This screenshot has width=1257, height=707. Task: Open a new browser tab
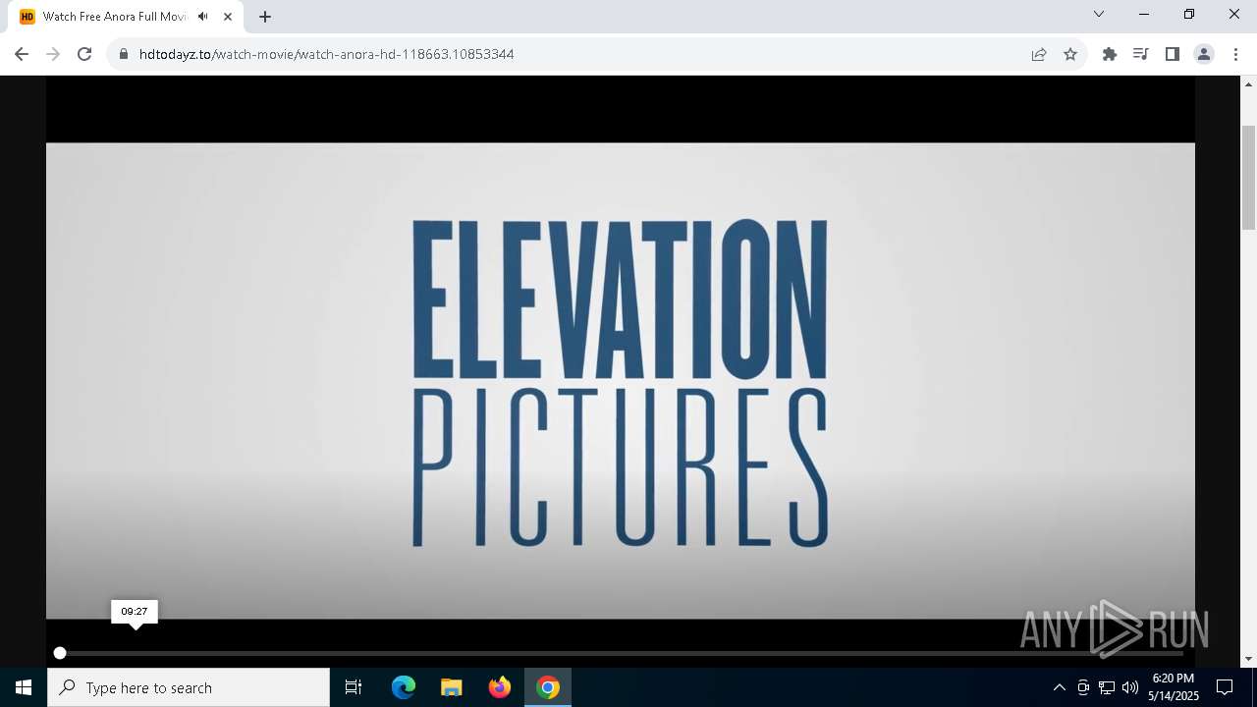click(265, 17)
